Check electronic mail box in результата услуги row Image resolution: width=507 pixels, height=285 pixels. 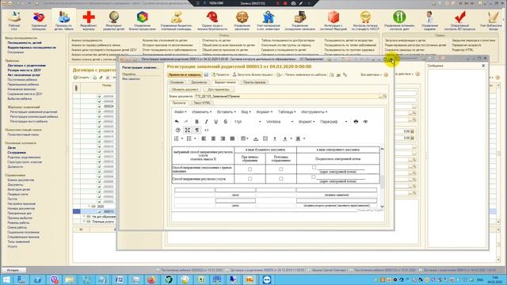point(314,177)
